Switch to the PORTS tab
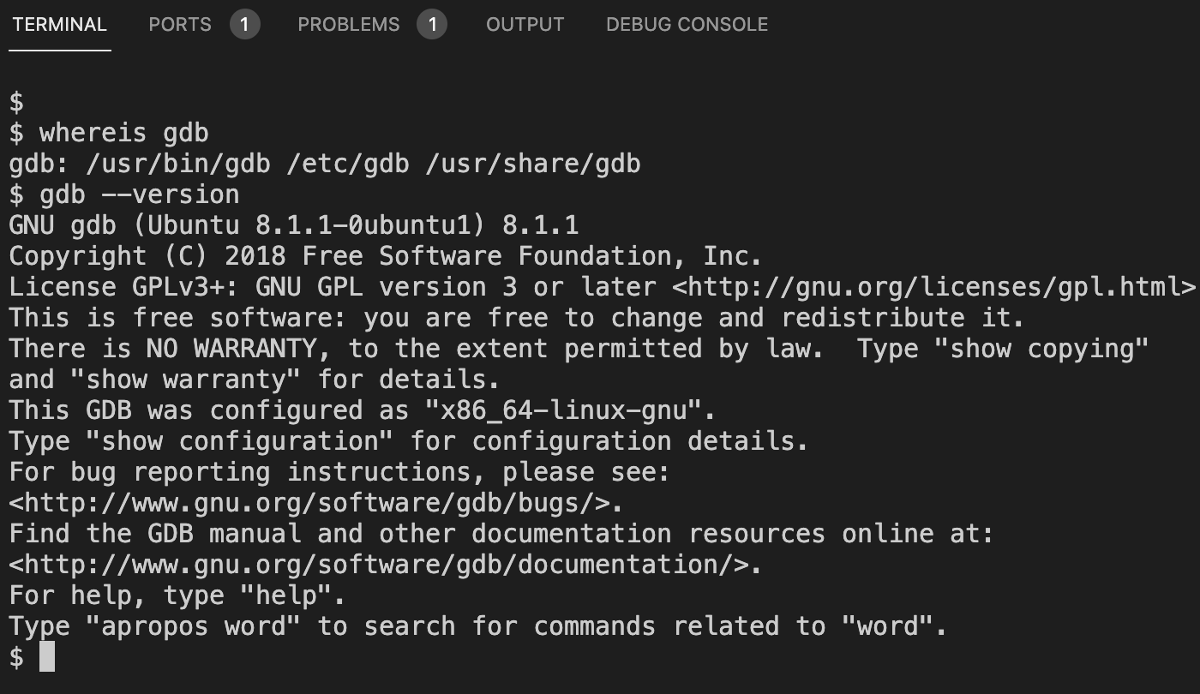Screen dimensions: 1200x694 (x=179, y=24)
